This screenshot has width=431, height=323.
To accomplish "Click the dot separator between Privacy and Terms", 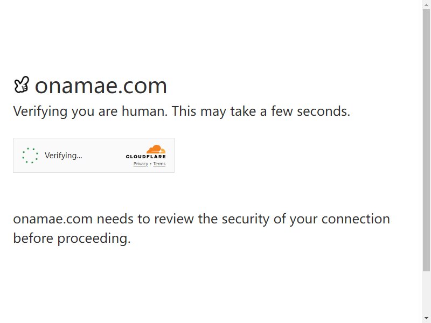I will (x=151, y=164).
